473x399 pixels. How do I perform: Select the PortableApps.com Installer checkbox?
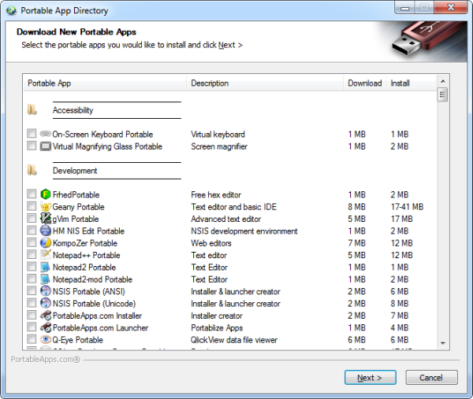(32, 315)
